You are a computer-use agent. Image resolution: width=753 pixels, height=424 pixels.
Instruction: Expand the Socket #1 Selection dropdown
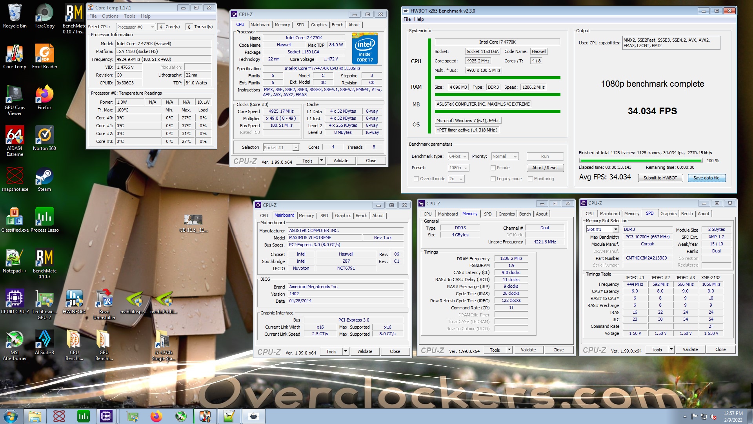tap(281, 147)
